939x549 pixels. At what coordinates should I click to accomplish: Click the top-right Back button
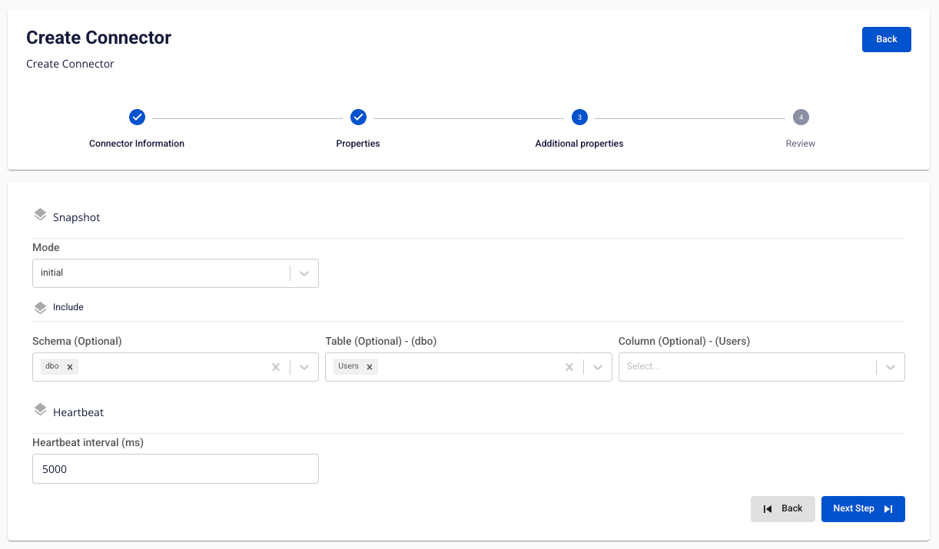887,39
